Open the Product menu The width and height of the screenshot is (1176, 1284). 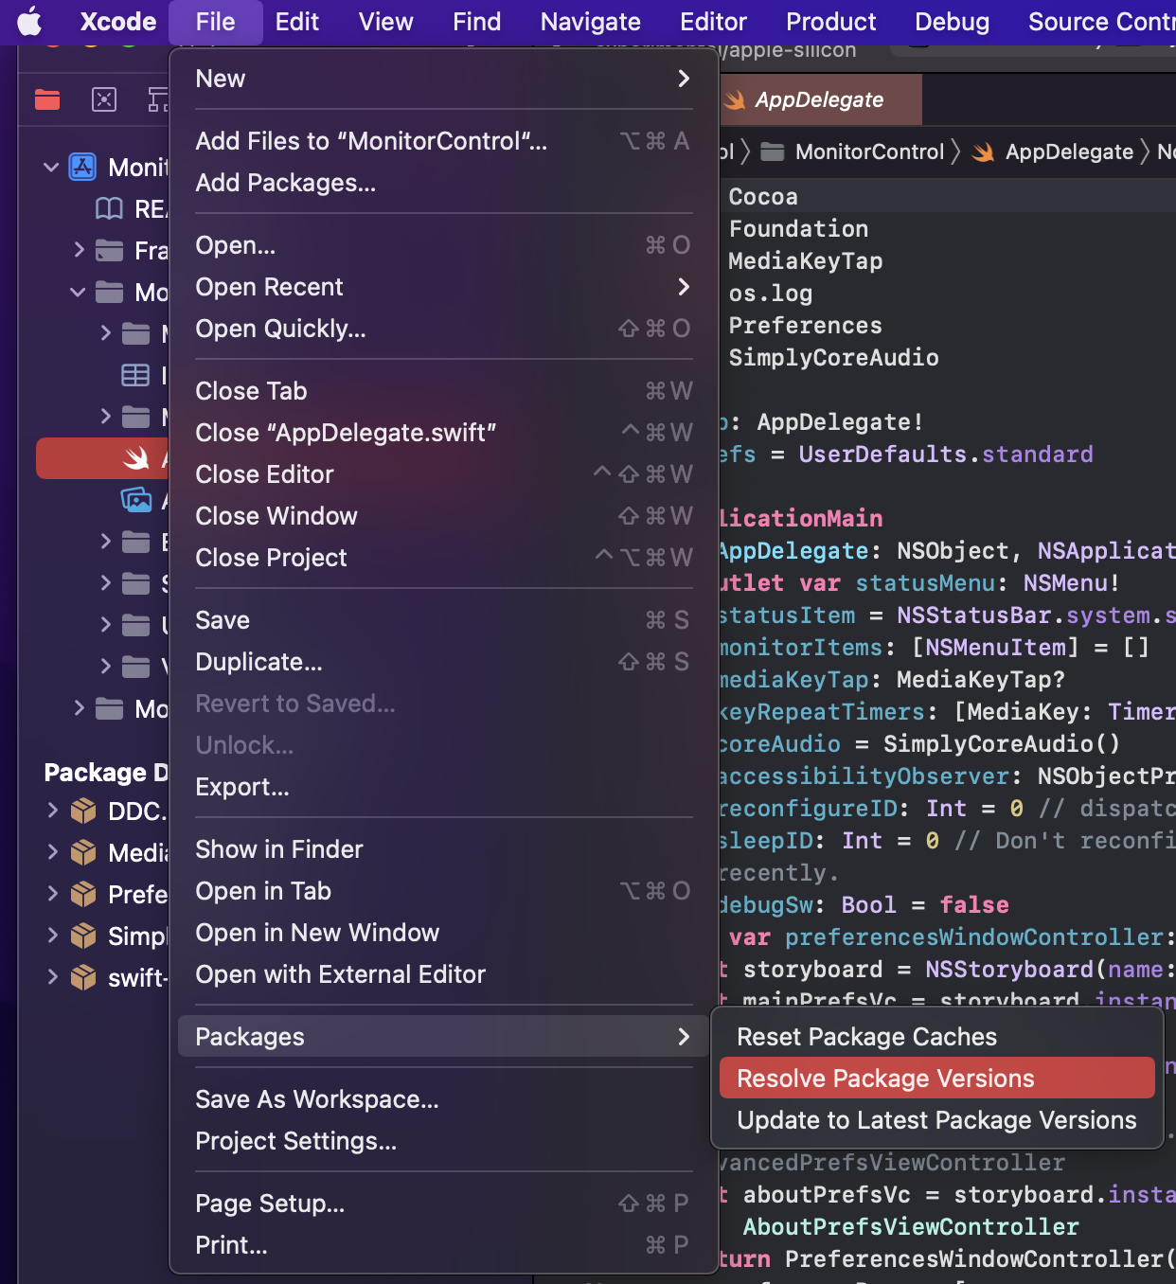pos(831,22)
